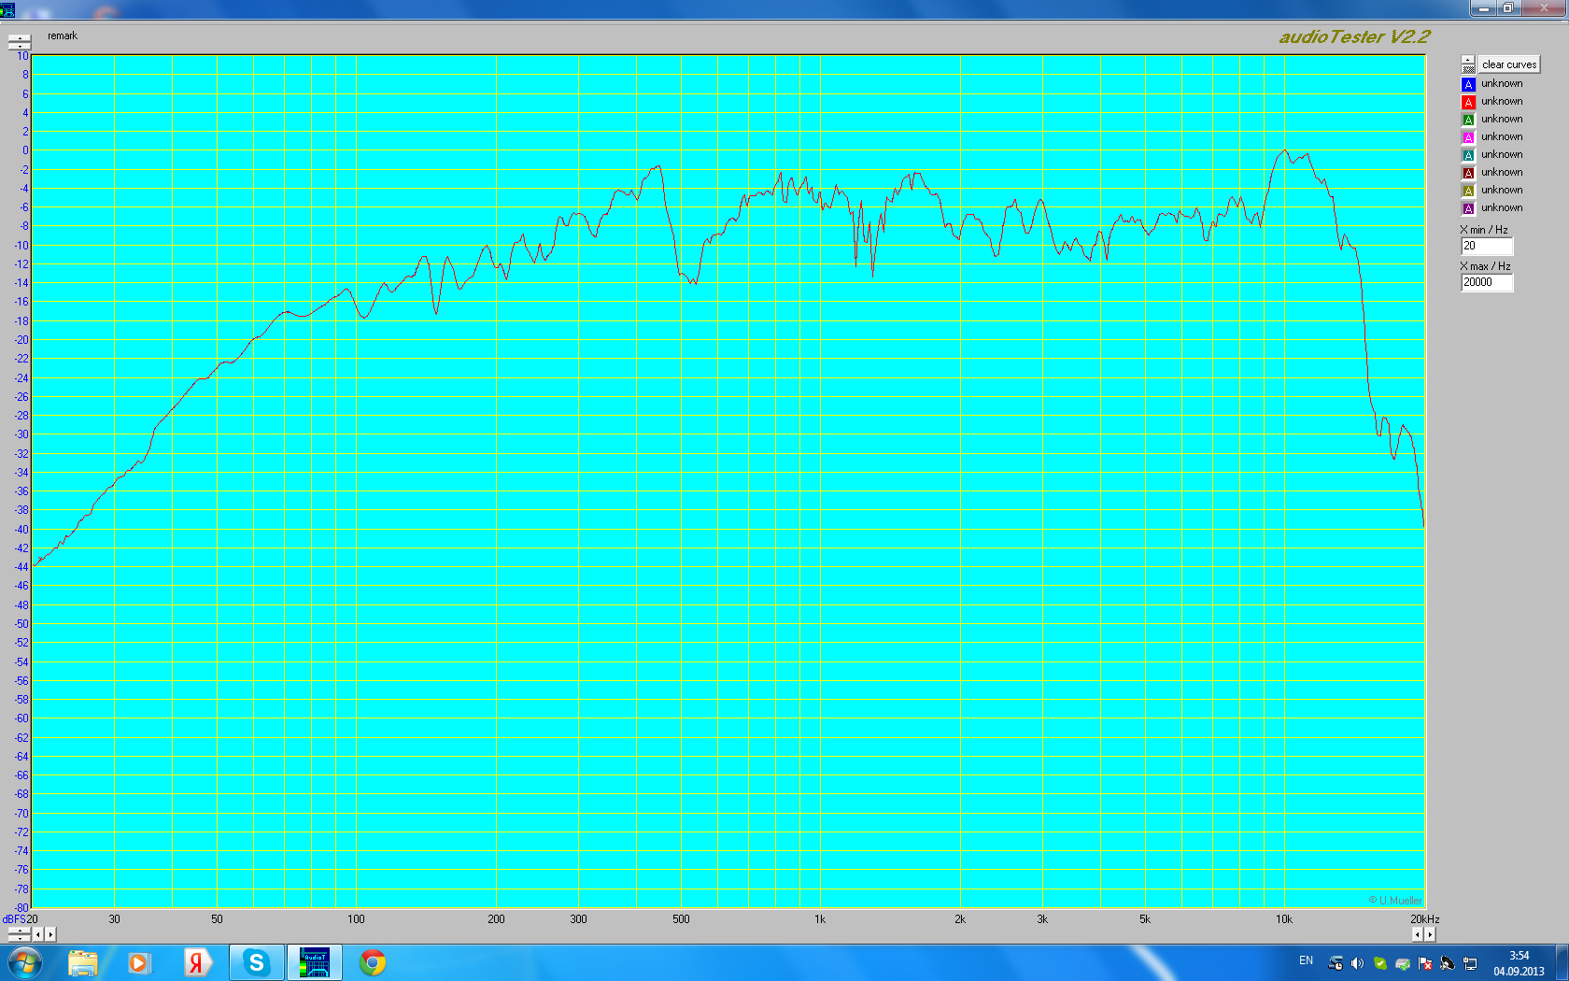Image resolution: width=1569 pixels, height=981 pixels.
Task: Click the audioTester V2.2 title text
Action: pyautogui.click(x=1354, y=36)
